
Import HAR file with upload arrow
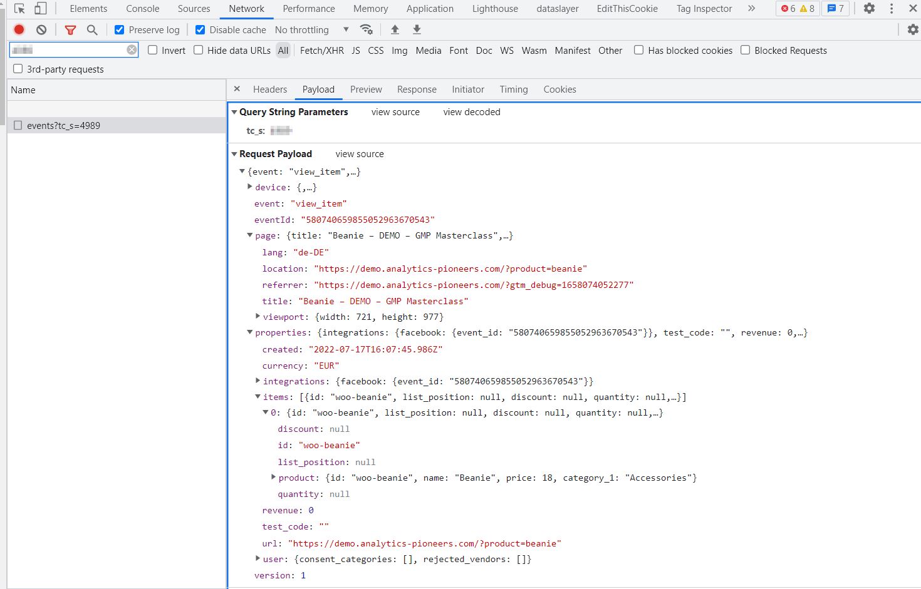(x=395, y=29)
